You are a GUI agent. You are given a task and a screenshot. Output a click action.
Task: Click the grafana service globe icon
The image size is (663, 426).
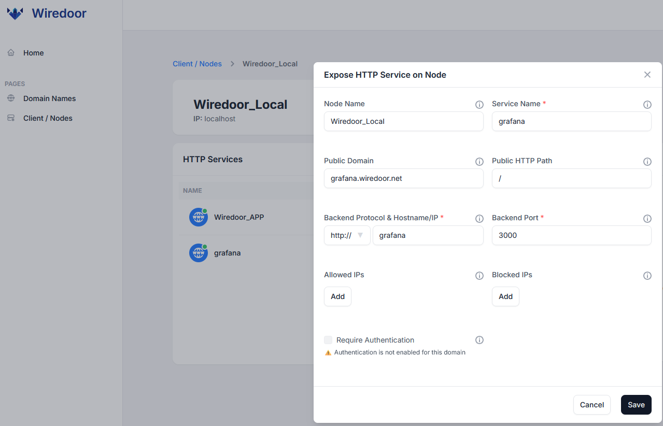point(199,253)
